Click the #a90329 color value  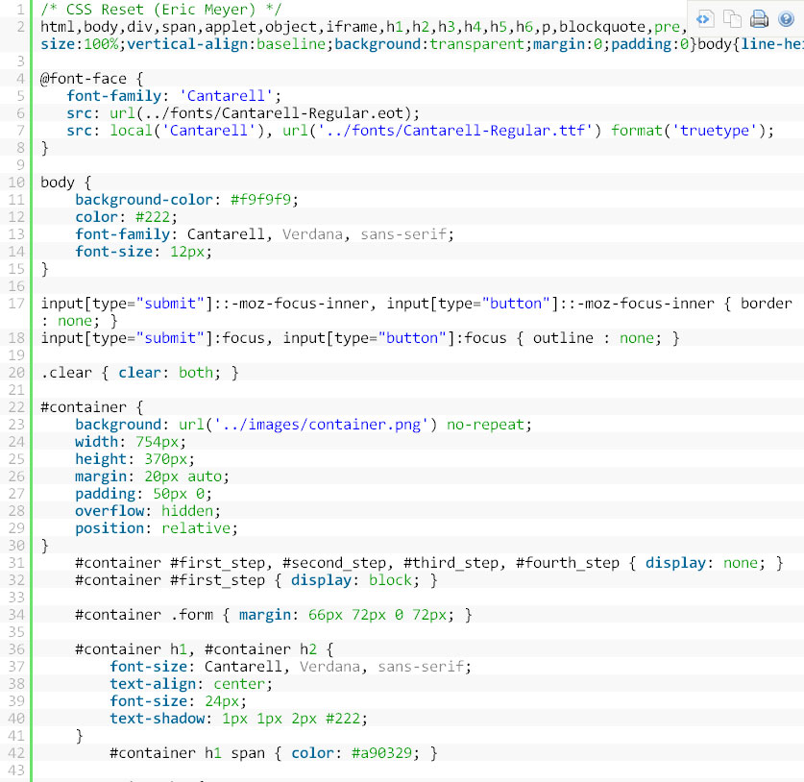[x=381, y=753]
